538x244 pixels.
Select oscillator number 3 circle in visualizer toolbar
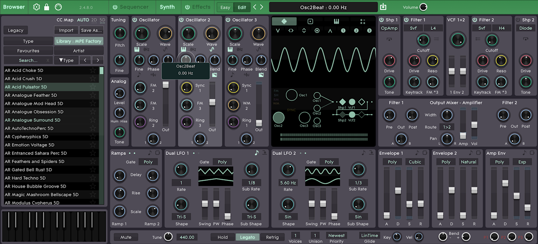tap(369, 31)
